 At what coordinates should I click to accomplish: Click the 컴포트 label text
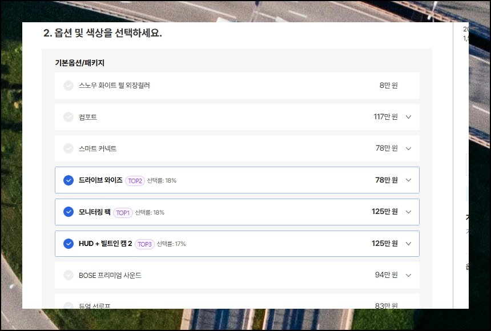pyautogui.click(x=88, y=117)
